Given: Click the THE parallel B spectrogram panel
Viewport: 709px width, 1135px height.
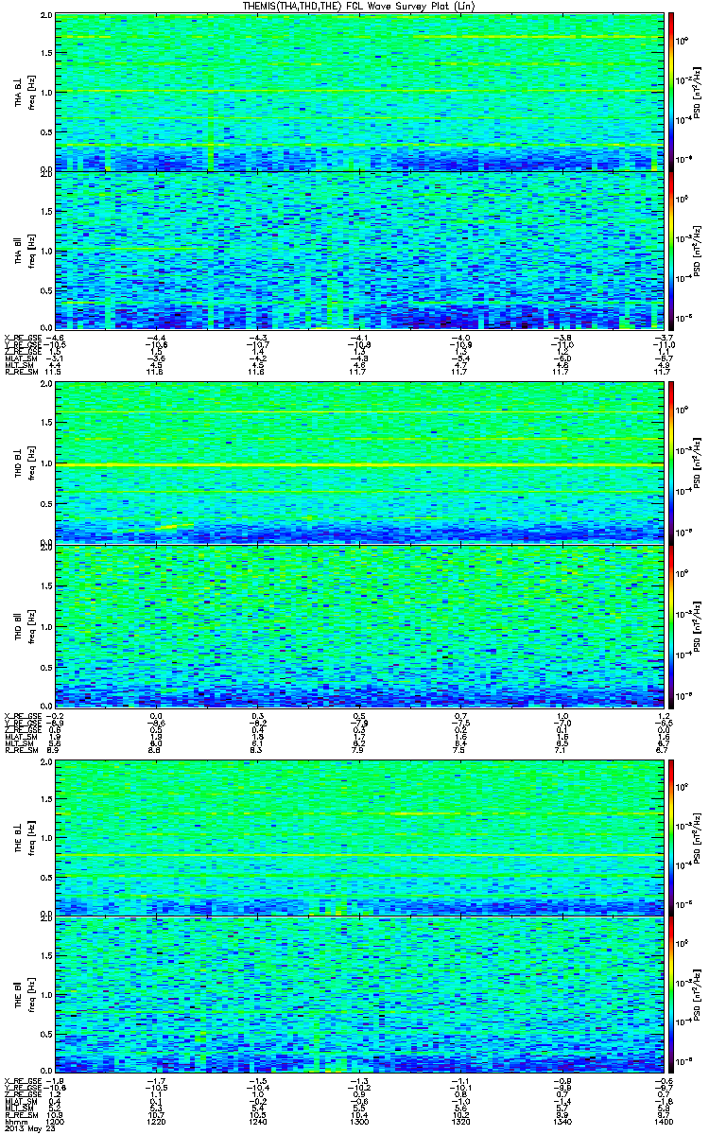Looking at the screenshot, I should [x=358, y=995].
